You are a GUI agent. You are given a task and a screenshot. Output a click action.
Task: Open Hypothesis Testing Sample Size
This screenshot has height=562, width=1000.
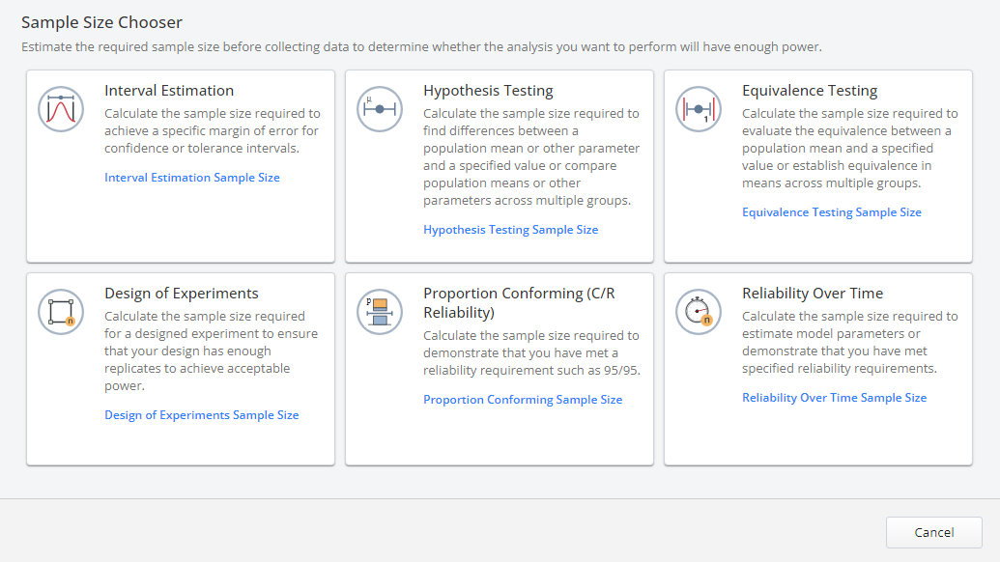coord(512,229)
